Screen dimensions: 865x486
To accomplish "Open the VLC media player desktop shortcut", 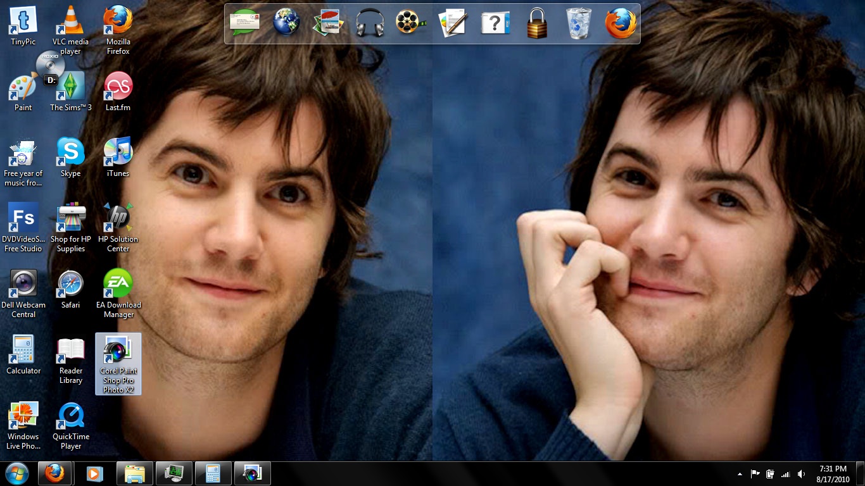I will 70,23.
